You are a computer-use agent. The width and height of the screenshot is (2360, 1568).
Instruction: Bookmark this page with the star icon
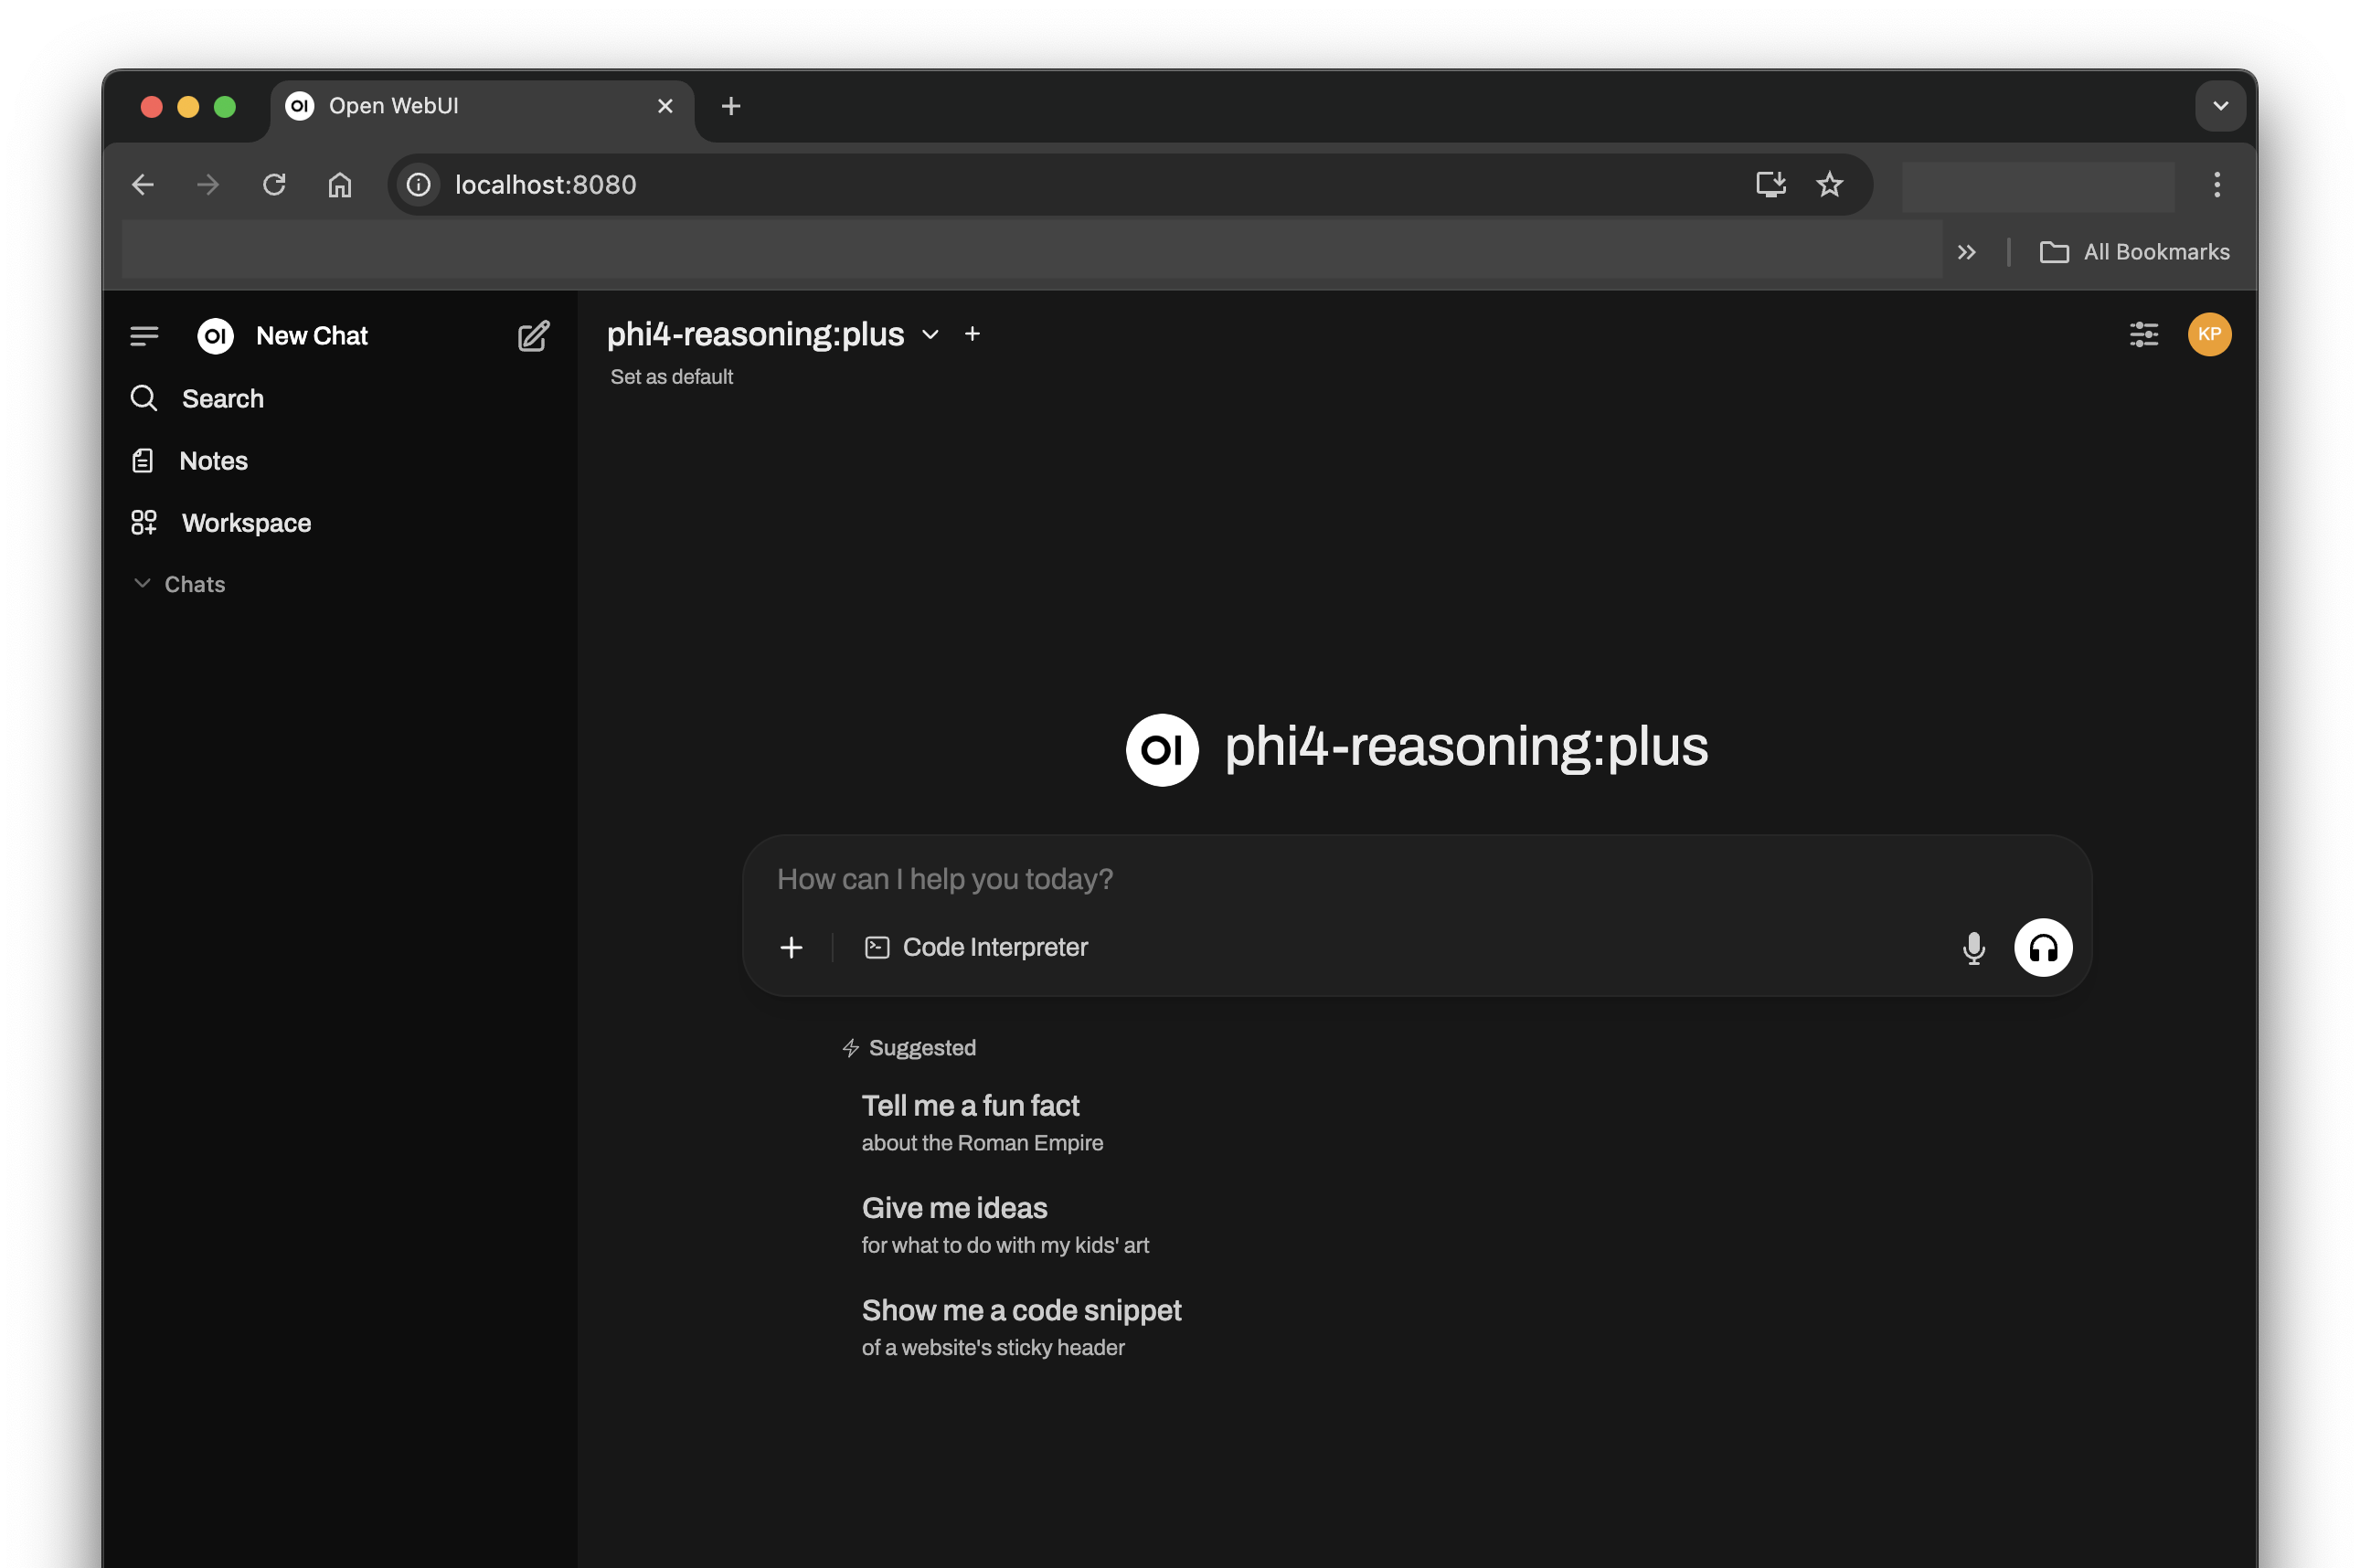pyautogui.click(x=1829, y=185)
